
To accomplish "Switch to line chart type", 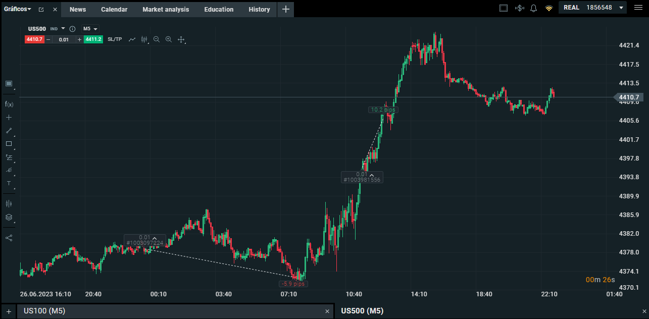I will pyautogui.click(x=132, y=39).
